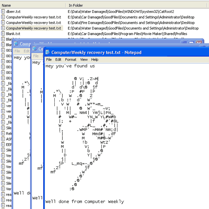Click file icon in the Fire Damaged Desktop row
The height and width of the screenshot is (209, 209).
[x=3, y=23]
